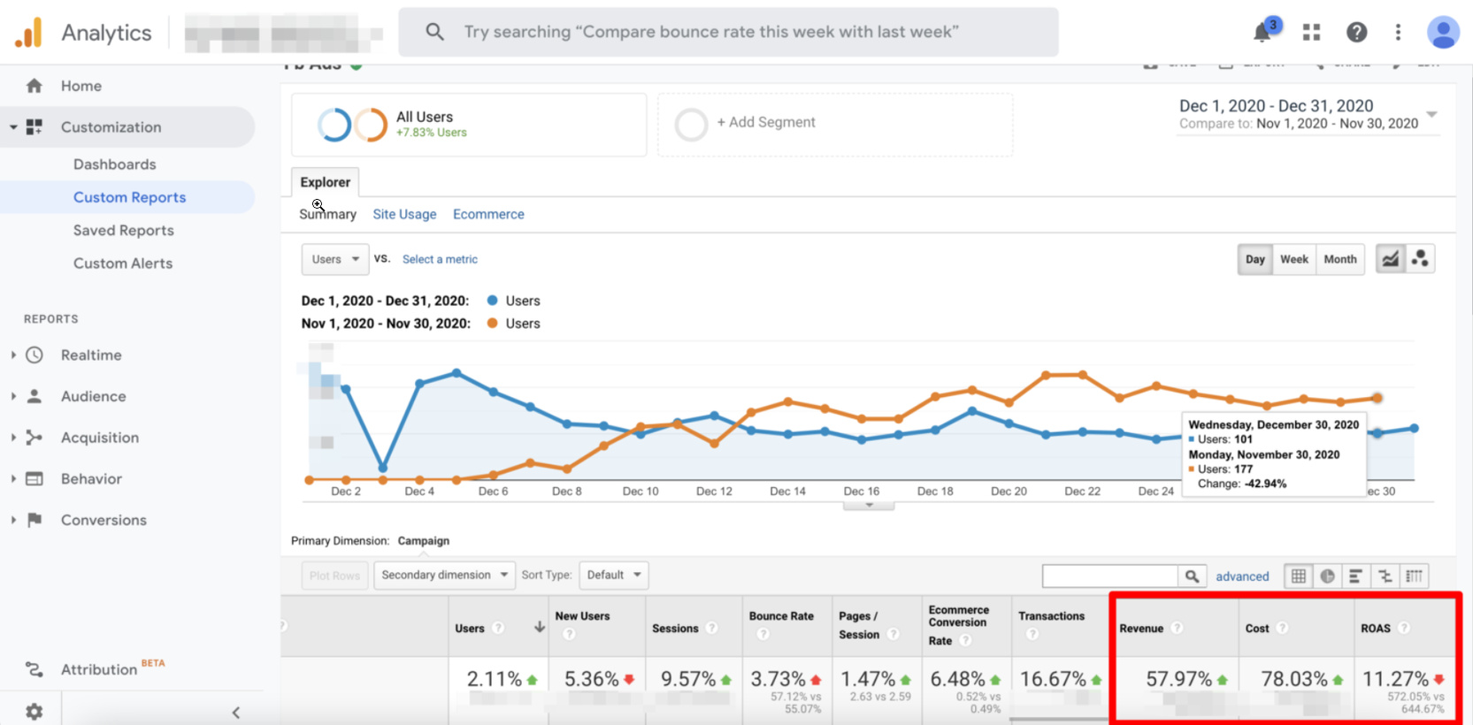Image resolution: width=1473 pixels, height=725 pixels.
Task: Open the three-dot more options menu
Action: (x=1398, y=33)
